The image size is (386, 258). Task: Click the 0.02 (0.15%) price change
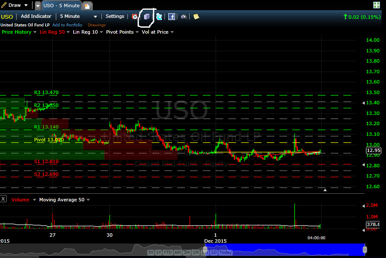[x=362, y=17]
